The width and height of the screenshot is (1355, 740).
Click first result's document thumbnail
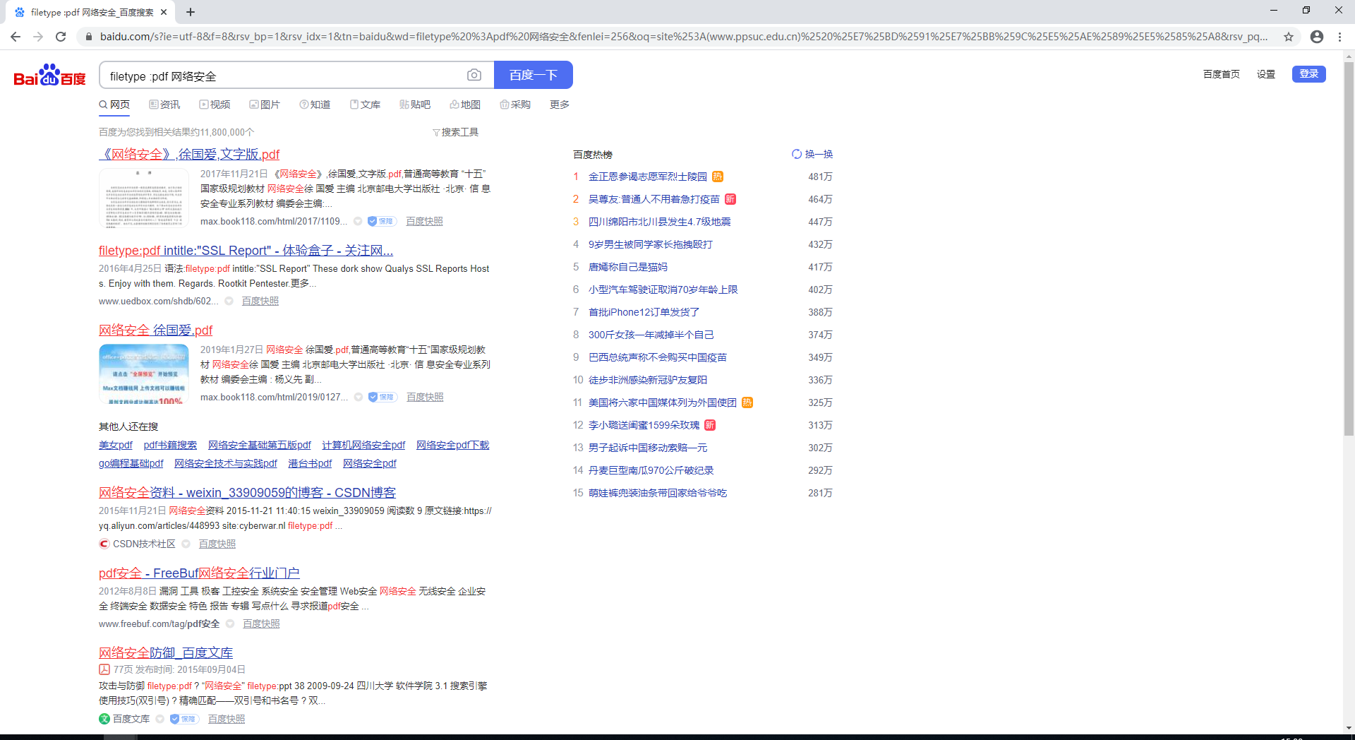(144, 198)
